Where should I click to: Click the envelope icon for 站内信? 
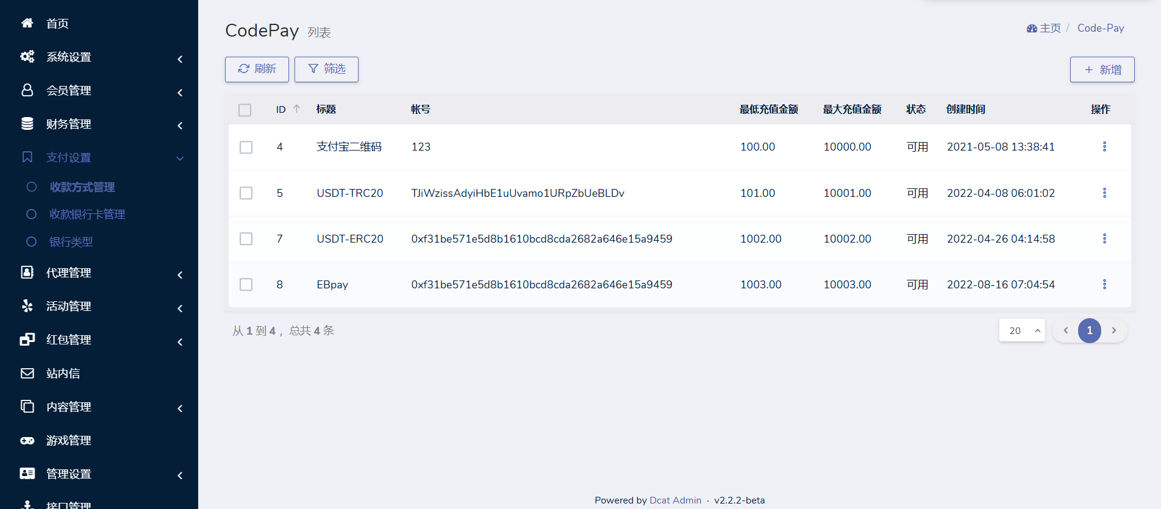coord(27,373)
